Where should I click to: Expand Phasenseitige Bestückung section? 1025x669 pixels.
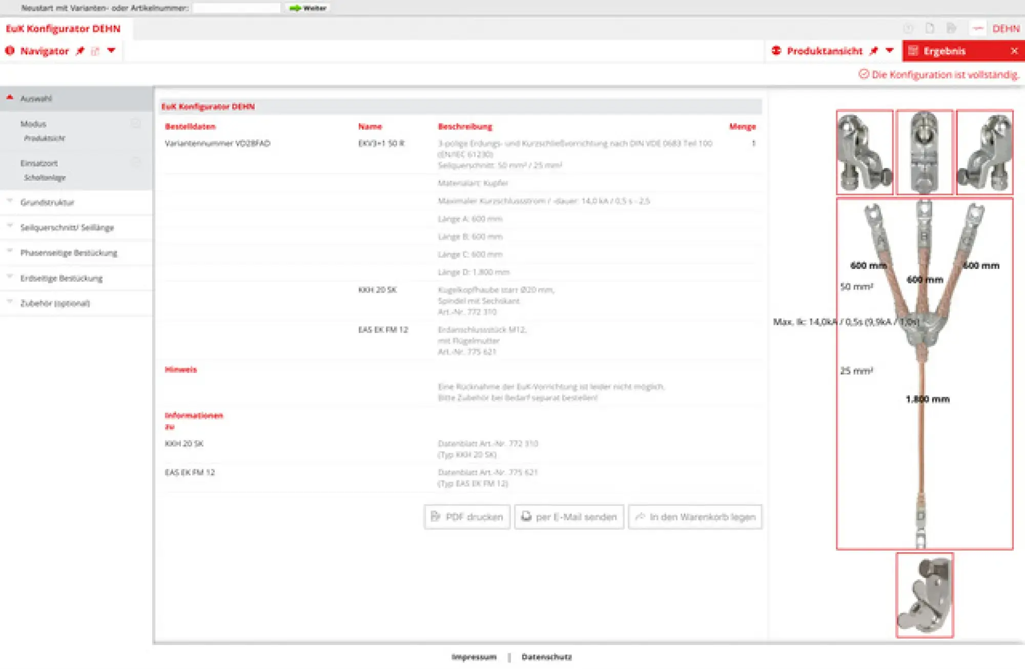(x=69, y=253)
